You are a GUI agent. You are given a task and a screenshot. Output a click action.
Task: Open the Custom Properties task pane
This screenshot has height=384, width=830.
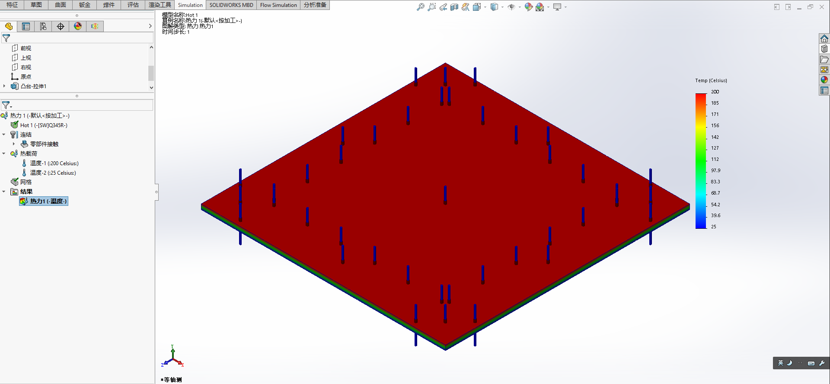click(824, 90)
